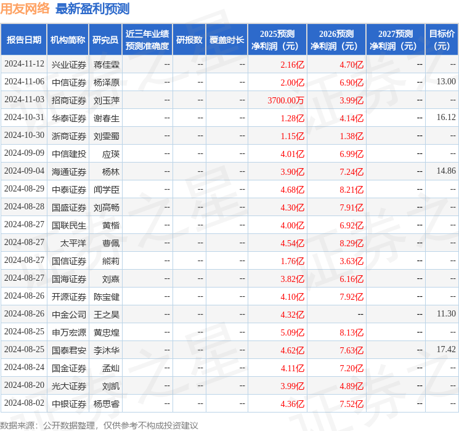Click 开源证券 institution cell

[x=69, y=297]
